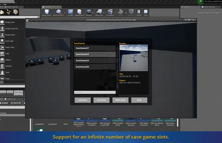The height and width of the screenshot is (143, 222).
Task: Open the Blueprints toolbar icon
Action: click(99, 13)
